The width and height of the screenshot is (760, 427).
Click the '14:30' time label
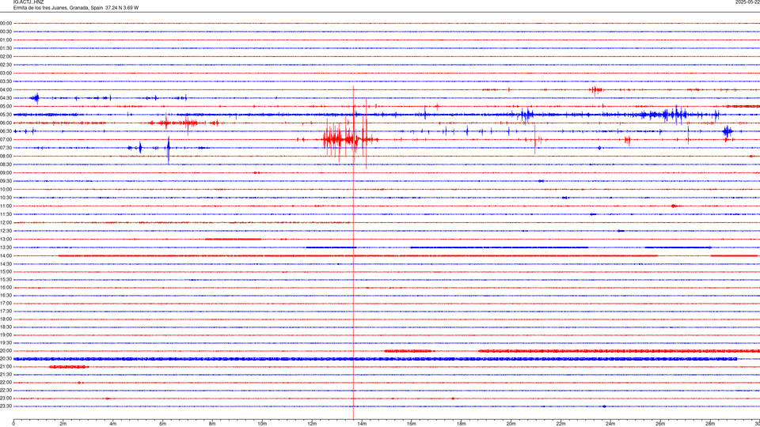(6, 264)
